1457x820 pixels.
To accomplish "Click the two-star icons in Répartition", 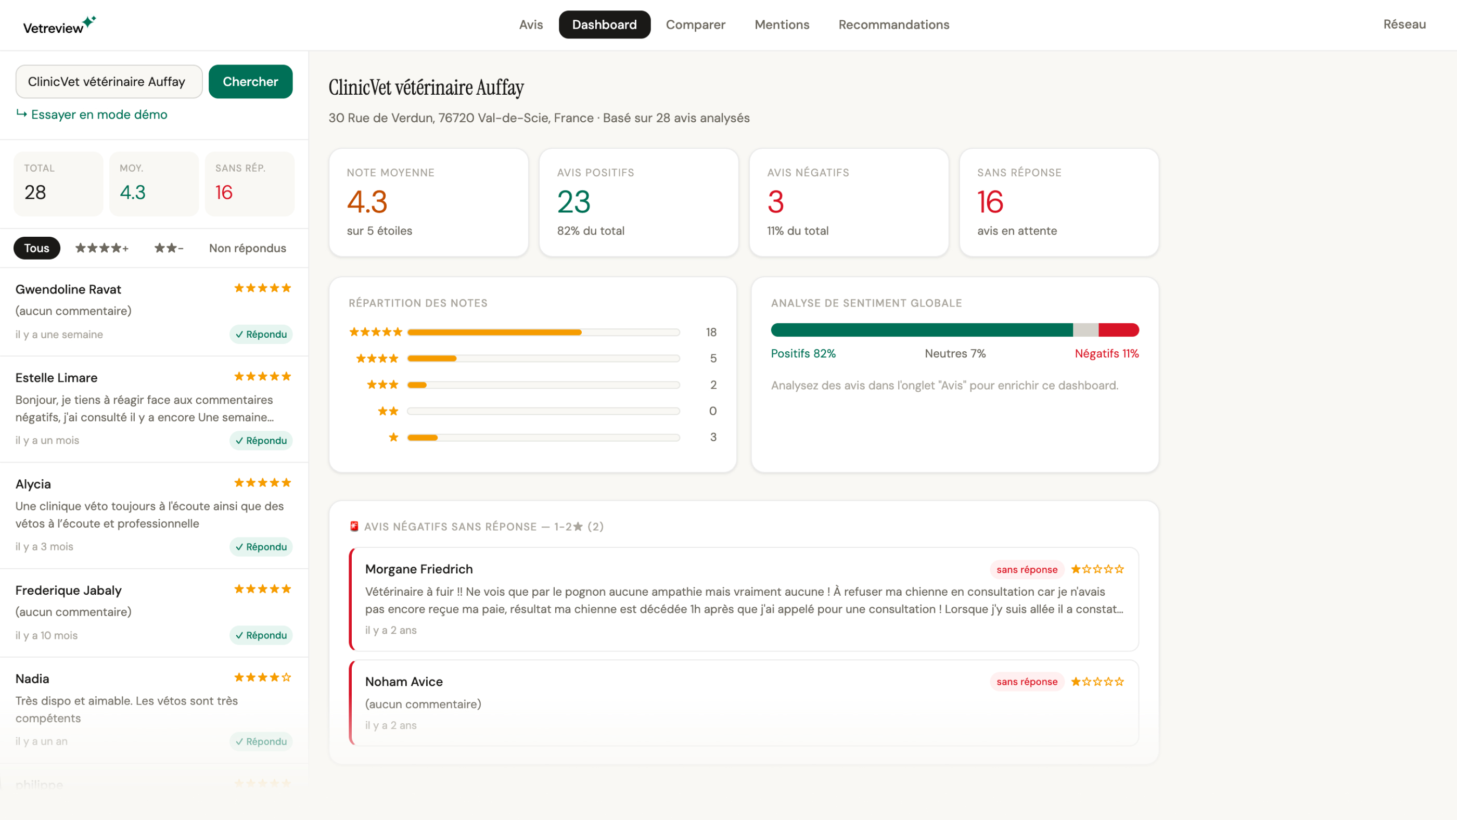I will 388,411.
